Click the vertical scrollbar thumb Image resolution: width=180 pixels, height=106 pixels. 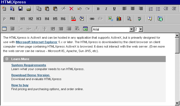pos(177,45)
